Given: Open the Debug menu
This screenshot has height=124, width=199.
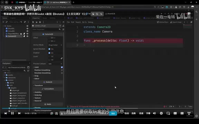Looking at the screenshot, I should 91,22.
